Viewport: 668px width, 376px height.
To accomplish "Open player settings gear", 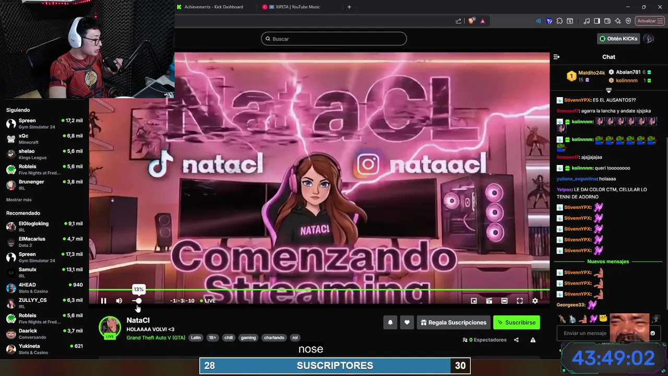I will [x=535, y=301].
